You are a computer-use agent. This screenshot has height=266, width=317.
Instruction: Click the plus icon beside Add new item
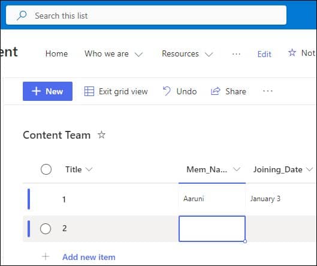46,256
